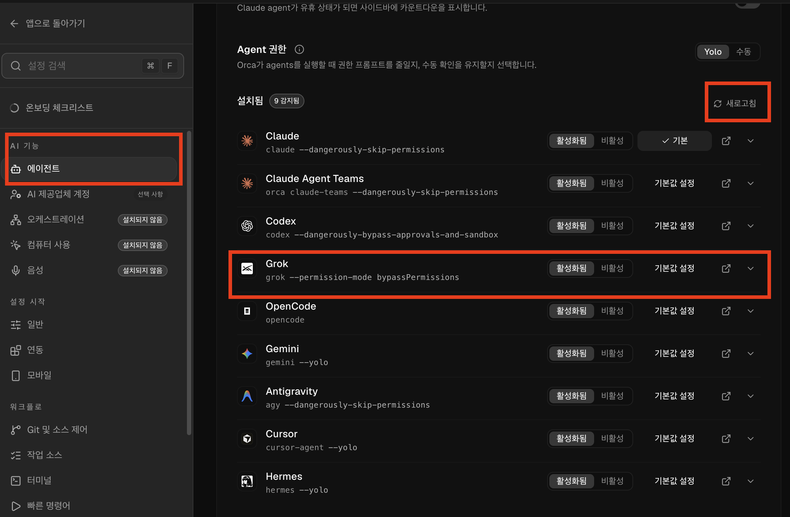
Task: Open the Codex external link icon
Action: 726,226
